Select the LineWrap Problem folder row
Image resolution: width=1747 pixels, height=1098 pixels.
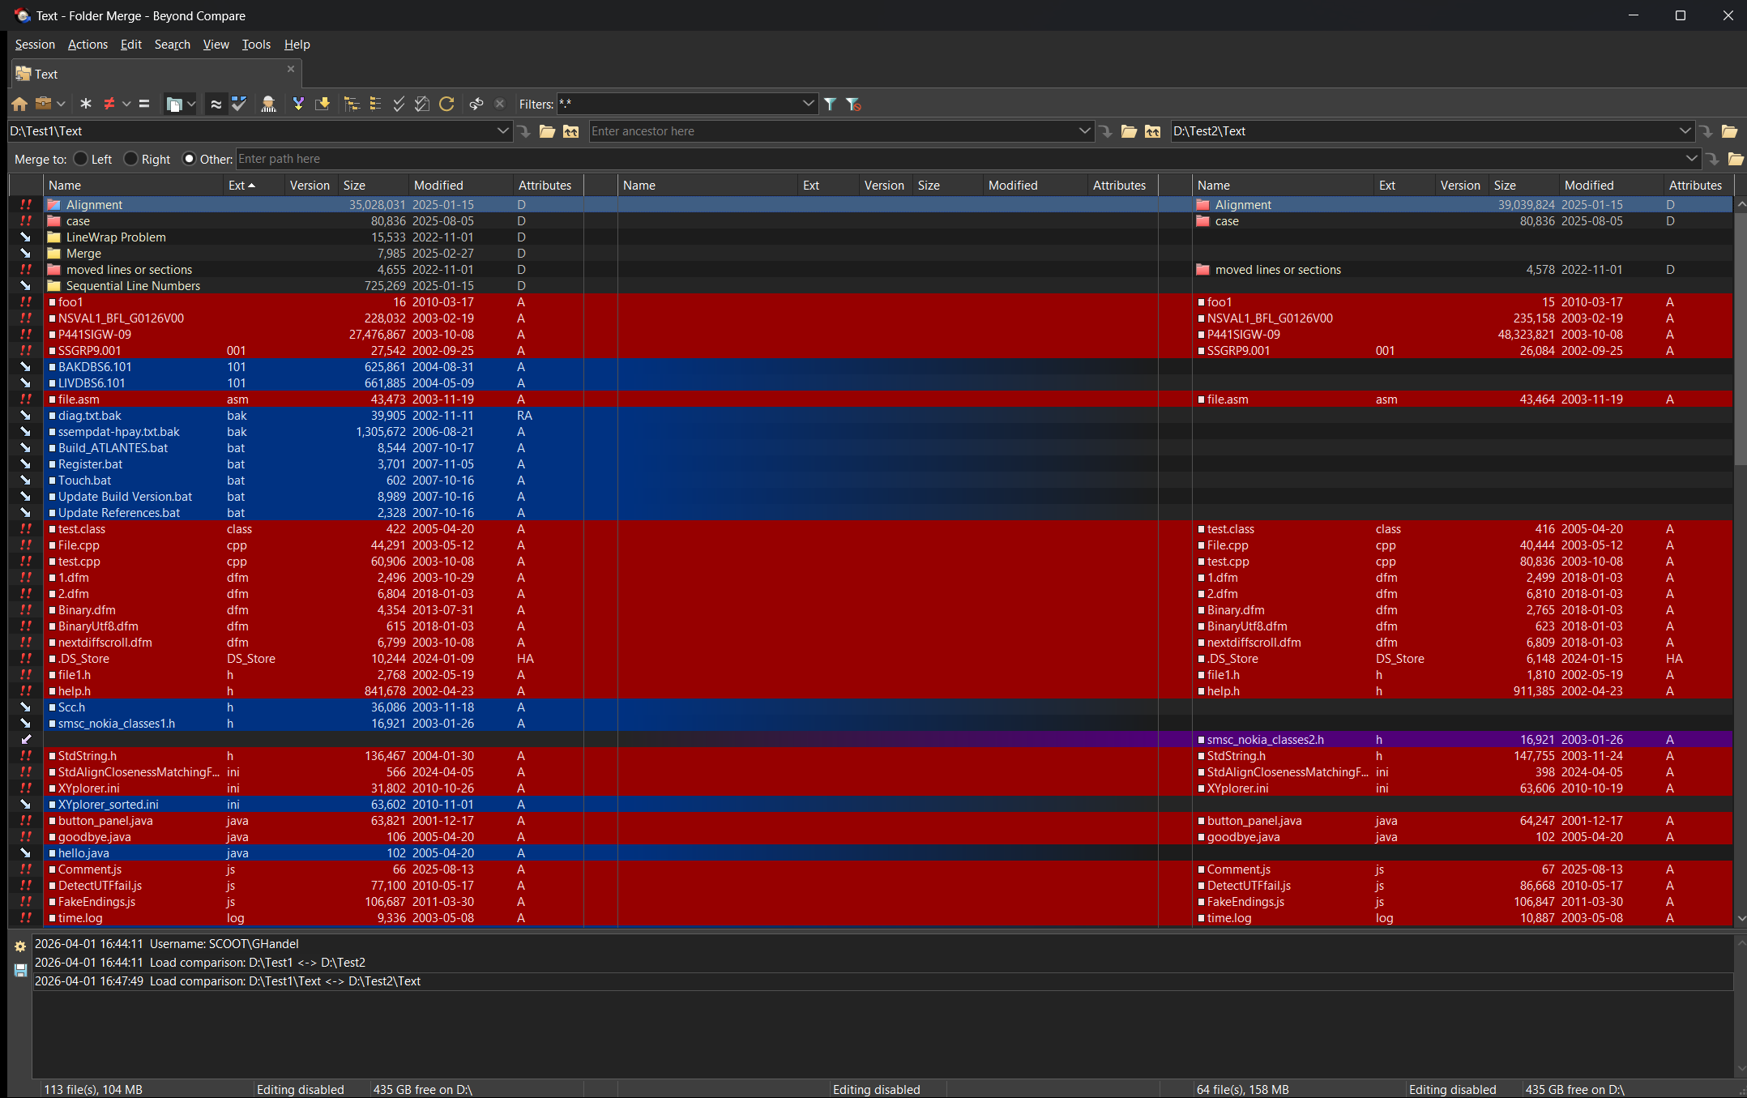pyautogui.click(x=314, y=237)
